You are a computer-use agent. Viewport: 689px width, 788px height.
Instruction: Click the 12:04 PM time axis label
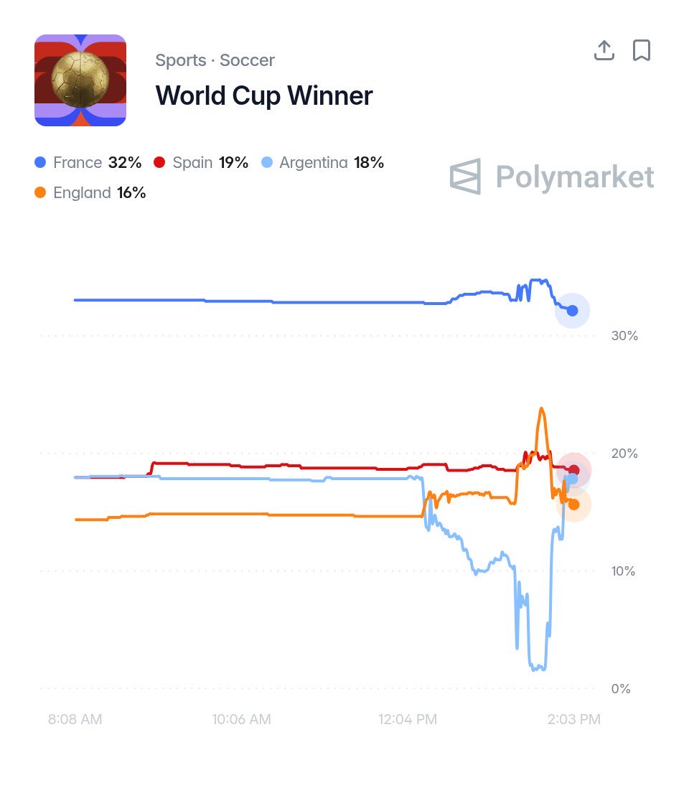tap(408, 719)
